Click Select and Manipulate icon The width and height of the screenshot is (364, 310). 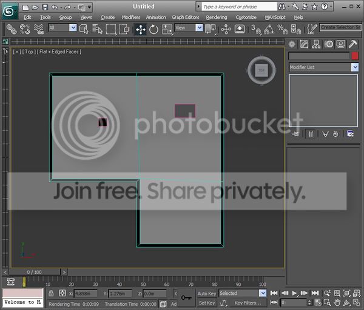click(226, 30)
